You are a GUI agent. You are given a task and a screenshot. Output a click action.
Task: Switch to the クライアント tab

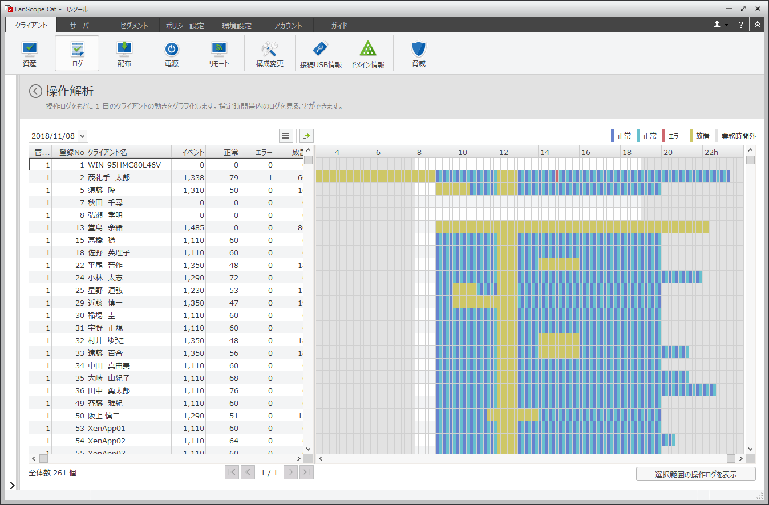coord(31,25)
